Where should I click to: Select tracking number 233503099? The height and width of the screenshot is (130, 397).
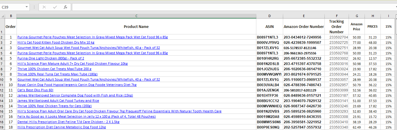[337, 90]
